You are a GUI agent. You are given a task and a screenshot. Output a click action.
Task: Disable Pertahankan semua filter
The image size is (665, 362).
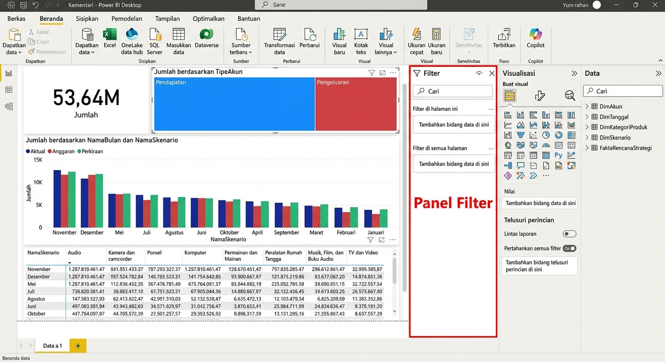click(x=570, y=248)
